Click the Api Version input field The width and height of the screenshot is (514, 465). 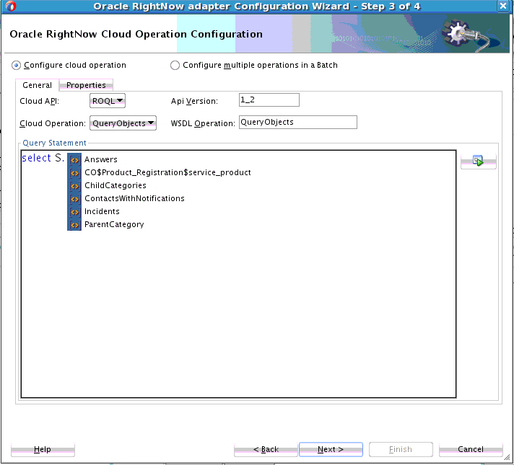tap(269, 100)
